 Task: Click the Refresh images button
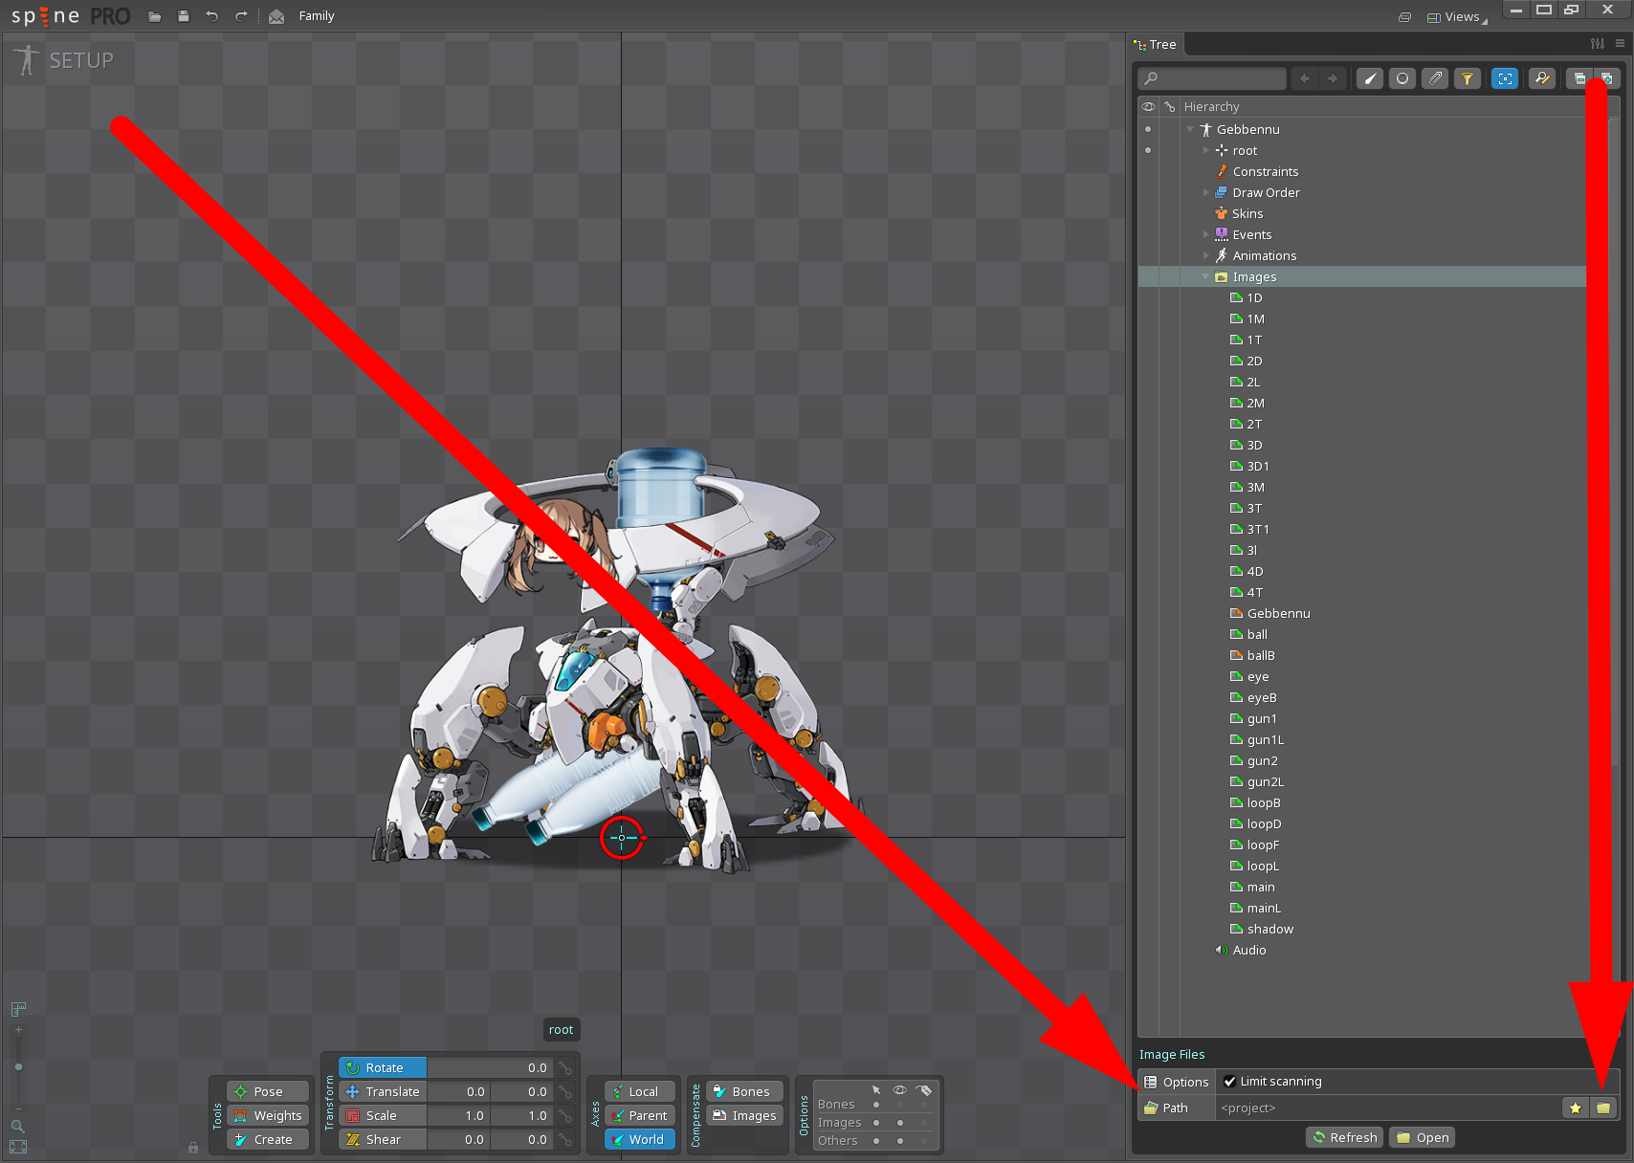pos(1345,1137)
